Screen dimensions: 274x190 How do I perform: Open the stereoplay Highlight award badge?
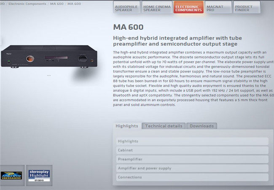(39, 176)
